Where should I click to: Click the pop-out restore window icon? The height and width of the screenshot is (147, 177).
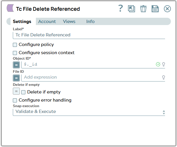pyautogui.click(x=132, y=9)
